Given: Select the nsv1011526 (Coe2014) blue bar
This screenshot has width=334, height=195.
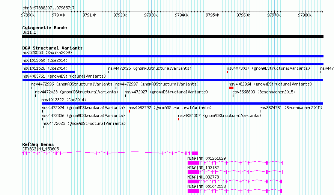Looking at the screenshot, I should click(48, 72).
